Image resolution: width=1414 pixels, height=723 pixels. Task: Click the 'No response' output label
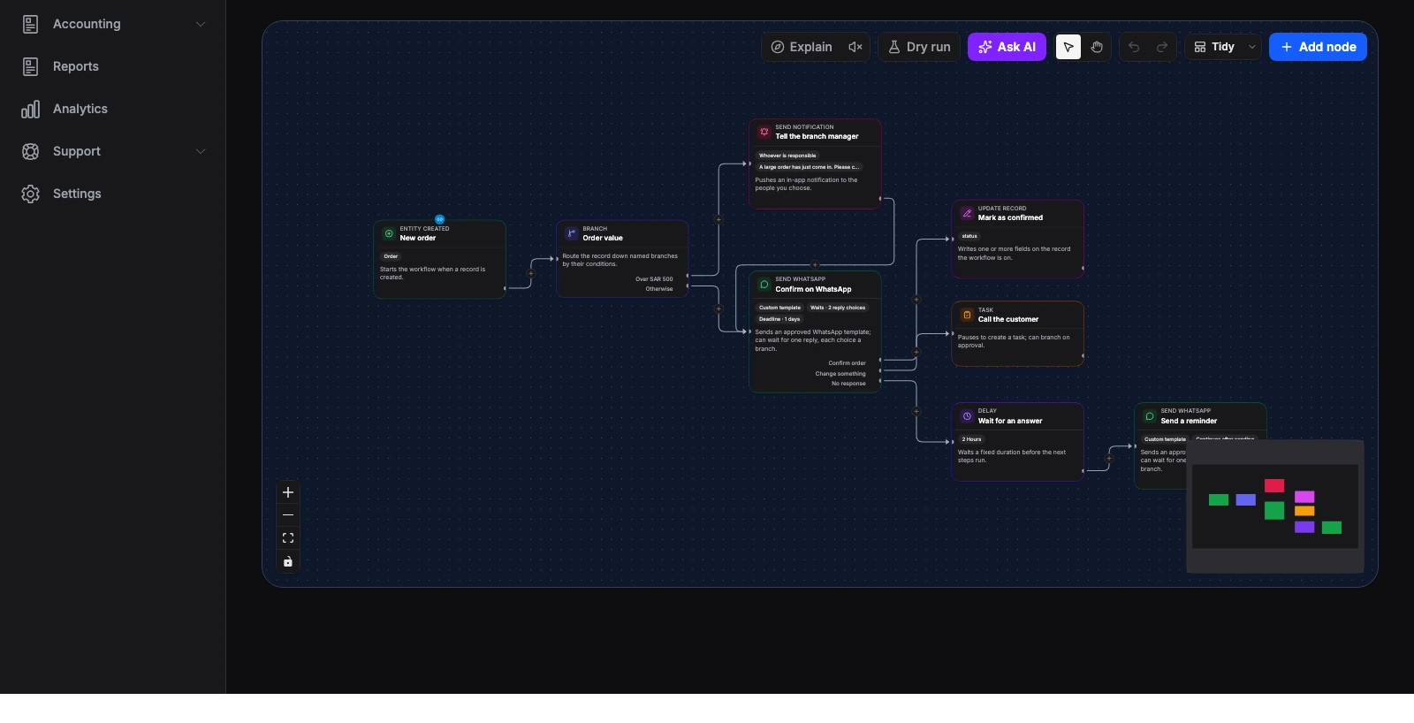[848, 384]
